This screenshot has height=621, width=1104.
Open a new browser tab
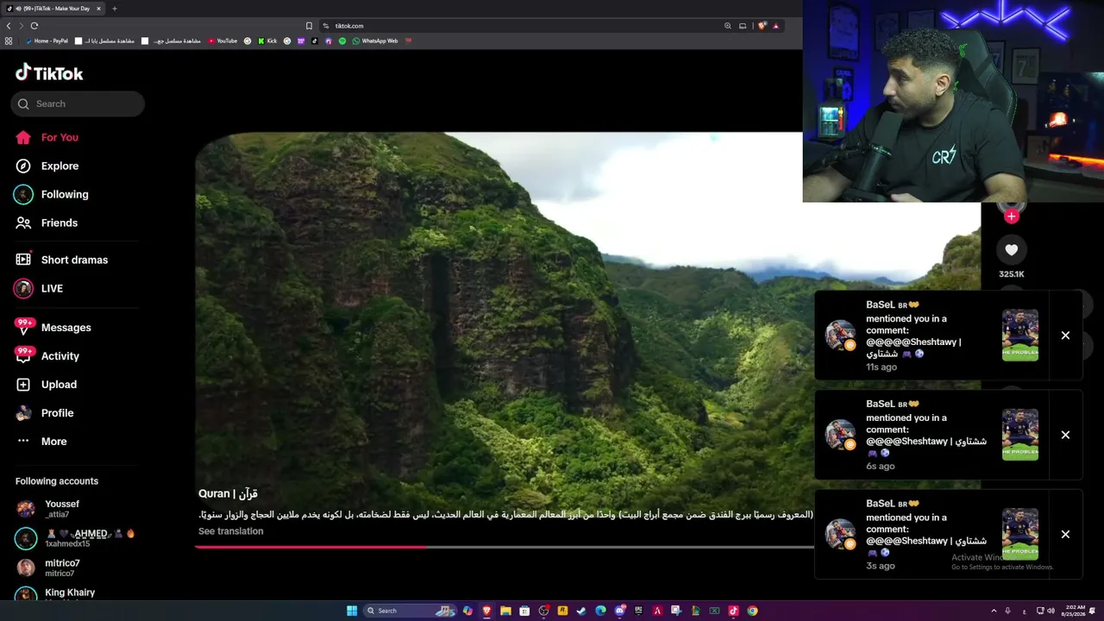[114, 9]
